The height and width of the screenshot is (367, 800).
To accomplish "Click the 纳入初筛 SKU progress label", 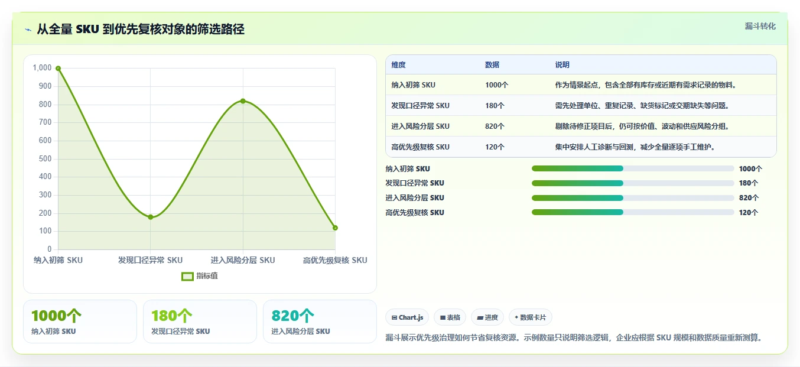I will 408,169.
